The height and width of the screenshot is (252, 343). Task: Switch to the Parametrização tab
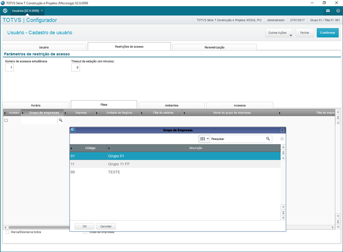click(214, 47)
